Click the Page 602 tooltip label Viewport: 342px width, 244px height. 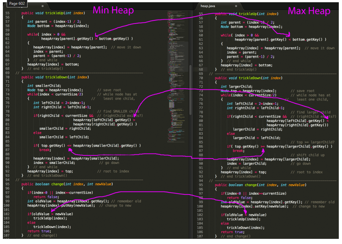[x=17, y=4]
